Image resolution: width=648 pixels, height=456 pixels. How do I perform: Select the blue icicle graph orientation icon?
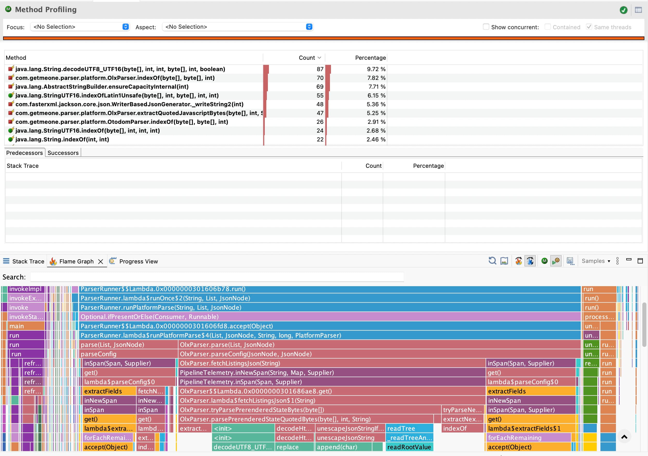(x=530, y=261)
